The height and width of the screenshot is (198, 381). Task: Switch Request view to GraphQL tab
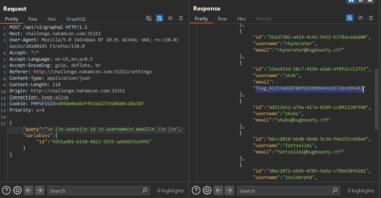click(x=76, y=19)
